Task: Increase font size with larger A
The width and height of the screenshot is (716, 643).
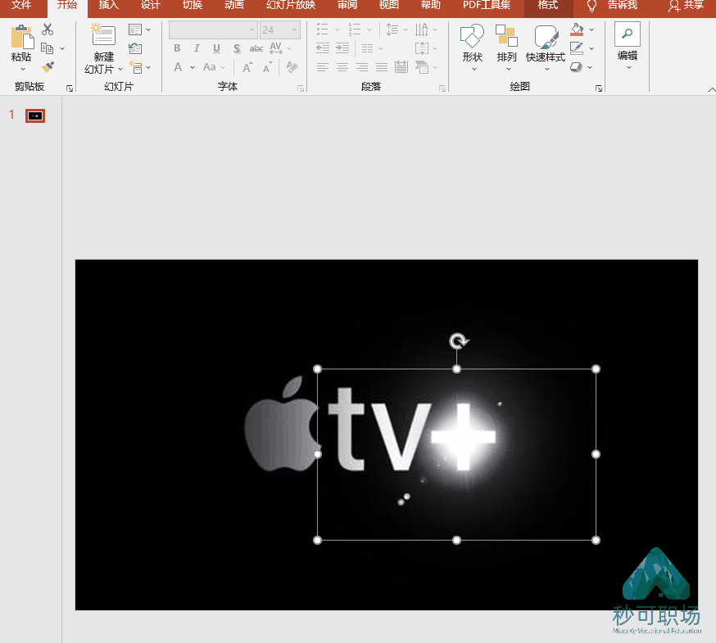Action: pyautogui.click(x=247, y=68)
